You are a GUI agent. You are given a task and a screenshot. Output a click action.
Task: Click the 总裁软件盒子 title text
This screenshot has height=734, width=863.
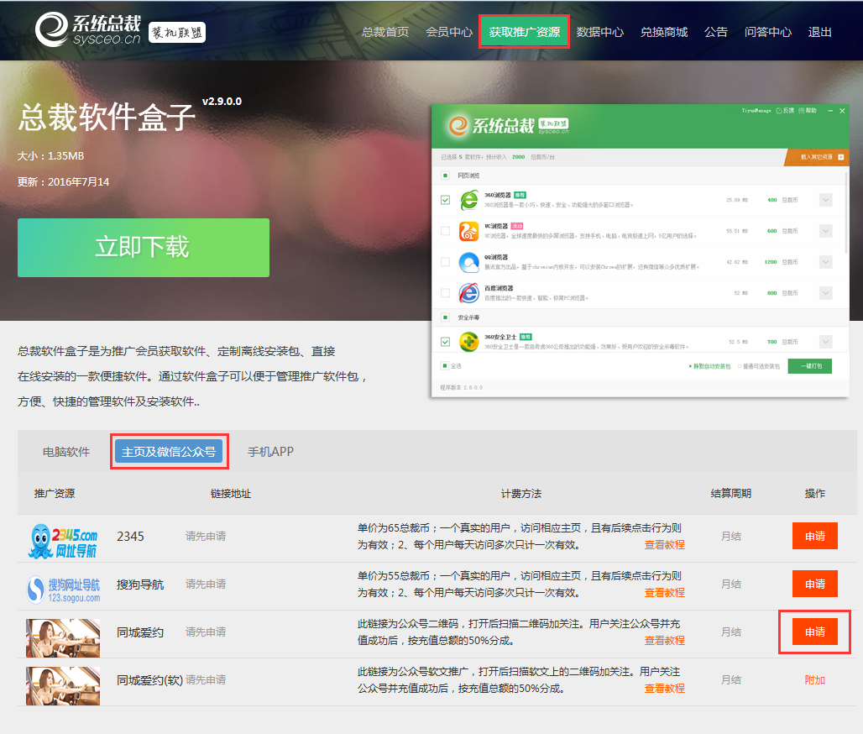[x=107, y=117]
